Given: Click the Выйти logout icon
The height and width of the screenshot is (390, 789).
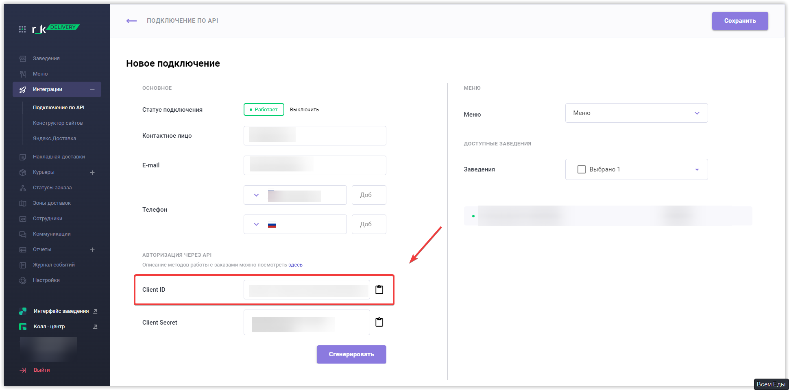Looking at the screenshot, I should pos(23,370).
